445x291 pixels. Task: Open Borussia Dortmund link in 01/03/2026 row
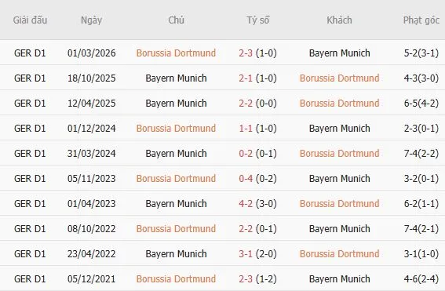click(176, 53)
